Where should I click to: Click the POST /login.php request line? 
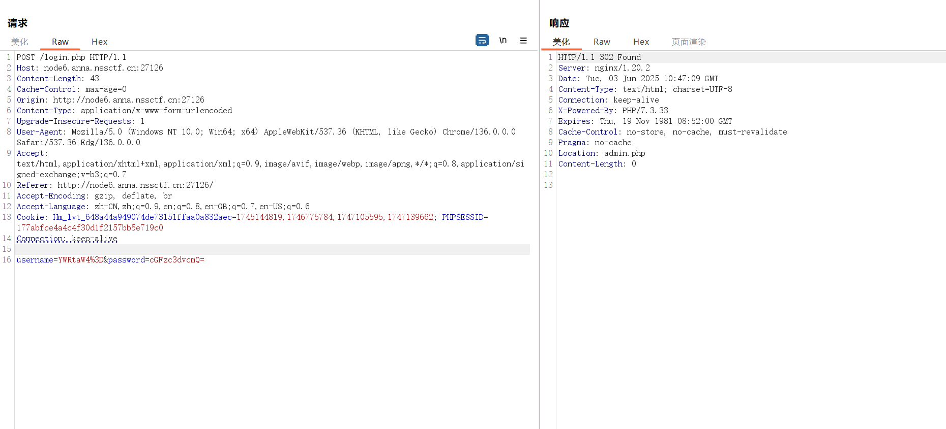(71, 57)
